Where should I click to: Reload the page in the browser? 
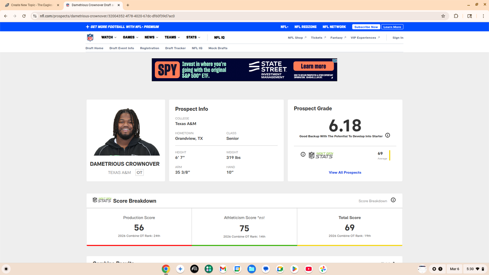pyautogui.click(x=24, y=16)
